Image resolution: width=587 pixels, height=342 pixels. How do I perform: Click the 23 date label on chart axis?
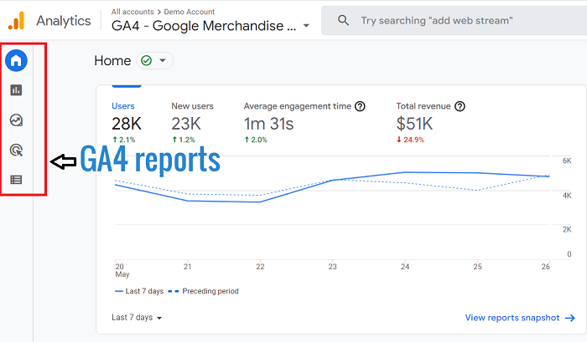pos(332,267)
